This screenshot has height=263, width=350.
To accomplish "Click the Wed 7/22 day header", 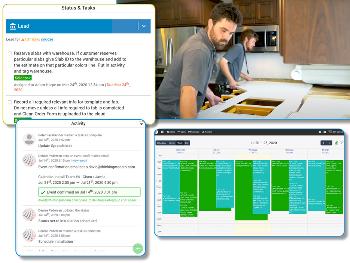I will [253, 150].
